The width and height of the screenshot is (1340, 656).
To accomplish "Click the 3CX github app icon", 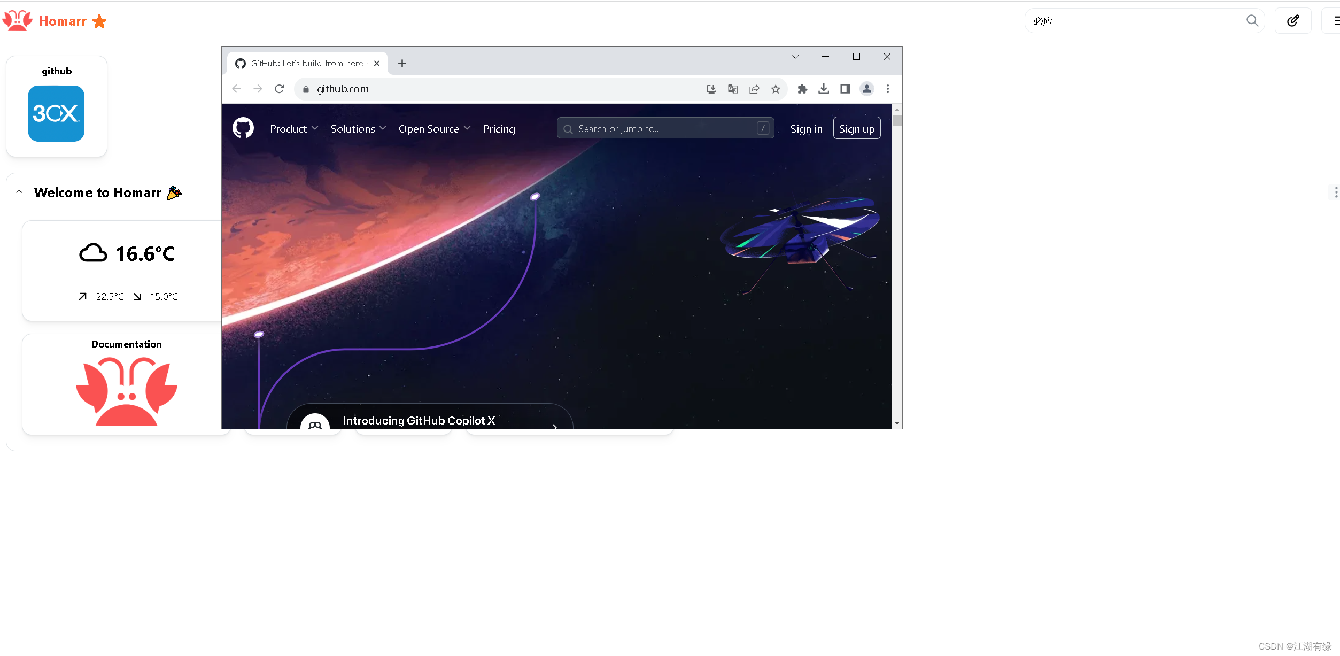I will click(x=56, y=113).
